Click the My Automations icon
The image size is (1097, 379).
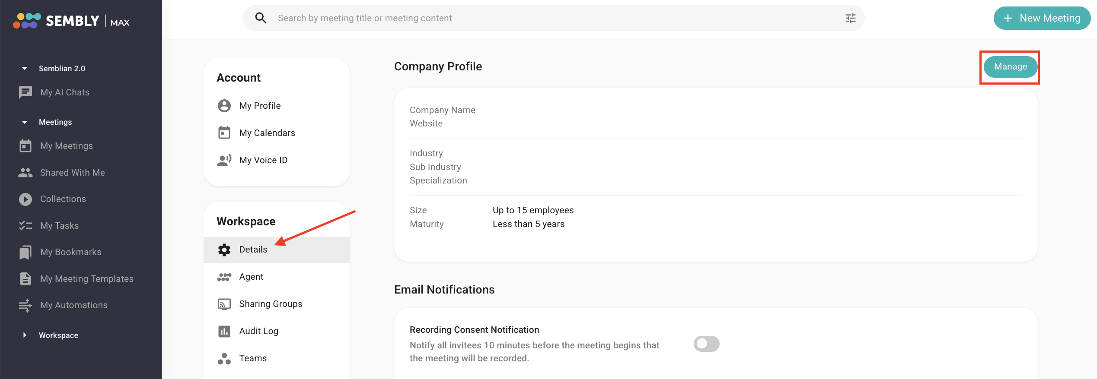[26, 305]
